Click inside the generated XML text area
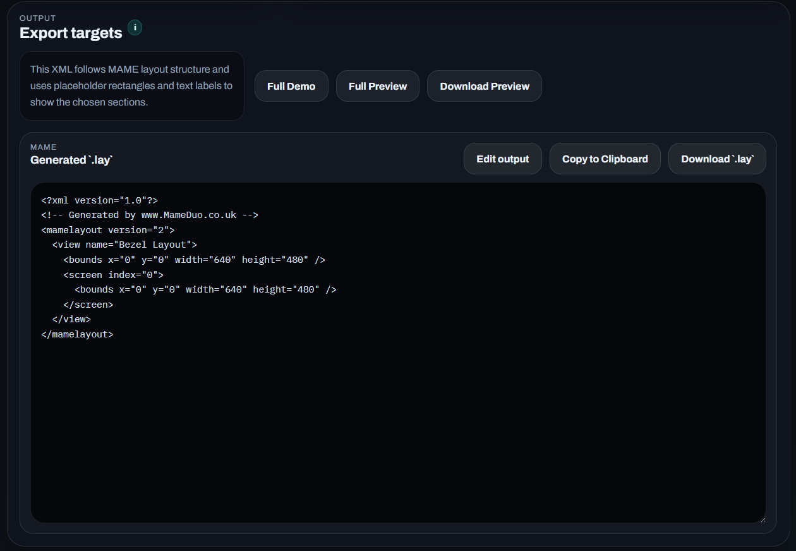This screenshot has height=551, width=796. tap(398, 353)
